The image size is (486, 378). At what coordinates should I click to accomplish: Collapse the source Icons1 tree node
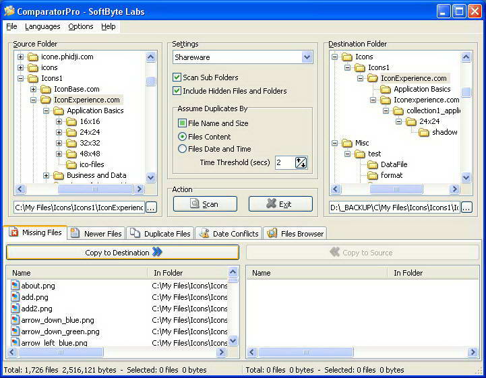pos(20,78)
